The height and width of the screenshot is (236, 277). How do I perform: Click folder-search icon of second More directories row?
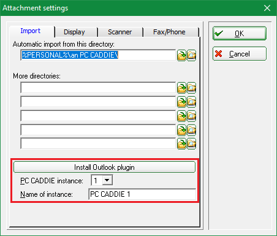tap(191, 102)
